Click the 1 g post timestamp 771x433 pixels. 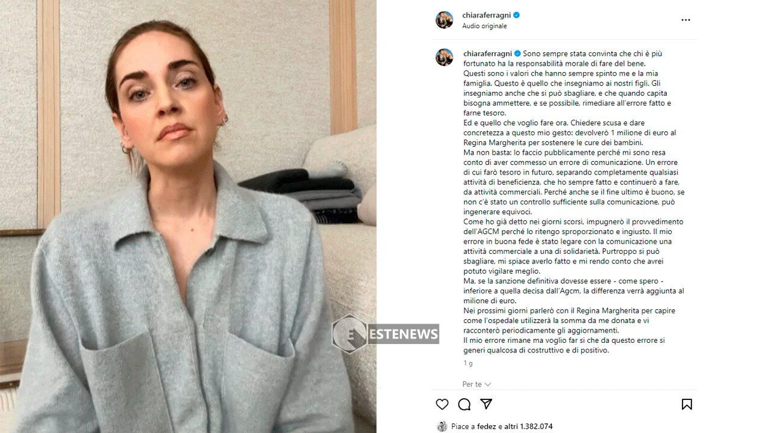(x=468, y=363)
